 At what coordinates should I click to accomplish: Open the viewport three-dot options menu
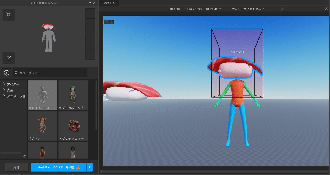(106, 21)
